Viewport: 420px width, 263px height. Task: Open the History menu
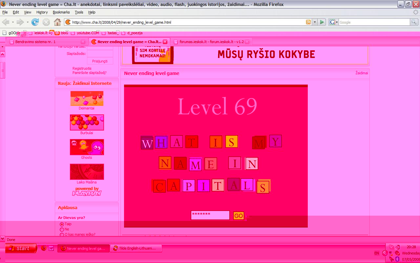[x=42, y=12]
